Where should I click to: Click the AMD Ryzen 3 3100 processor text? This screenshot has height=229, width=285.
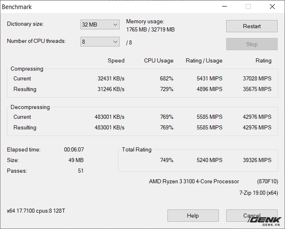(x=194, y=181)
